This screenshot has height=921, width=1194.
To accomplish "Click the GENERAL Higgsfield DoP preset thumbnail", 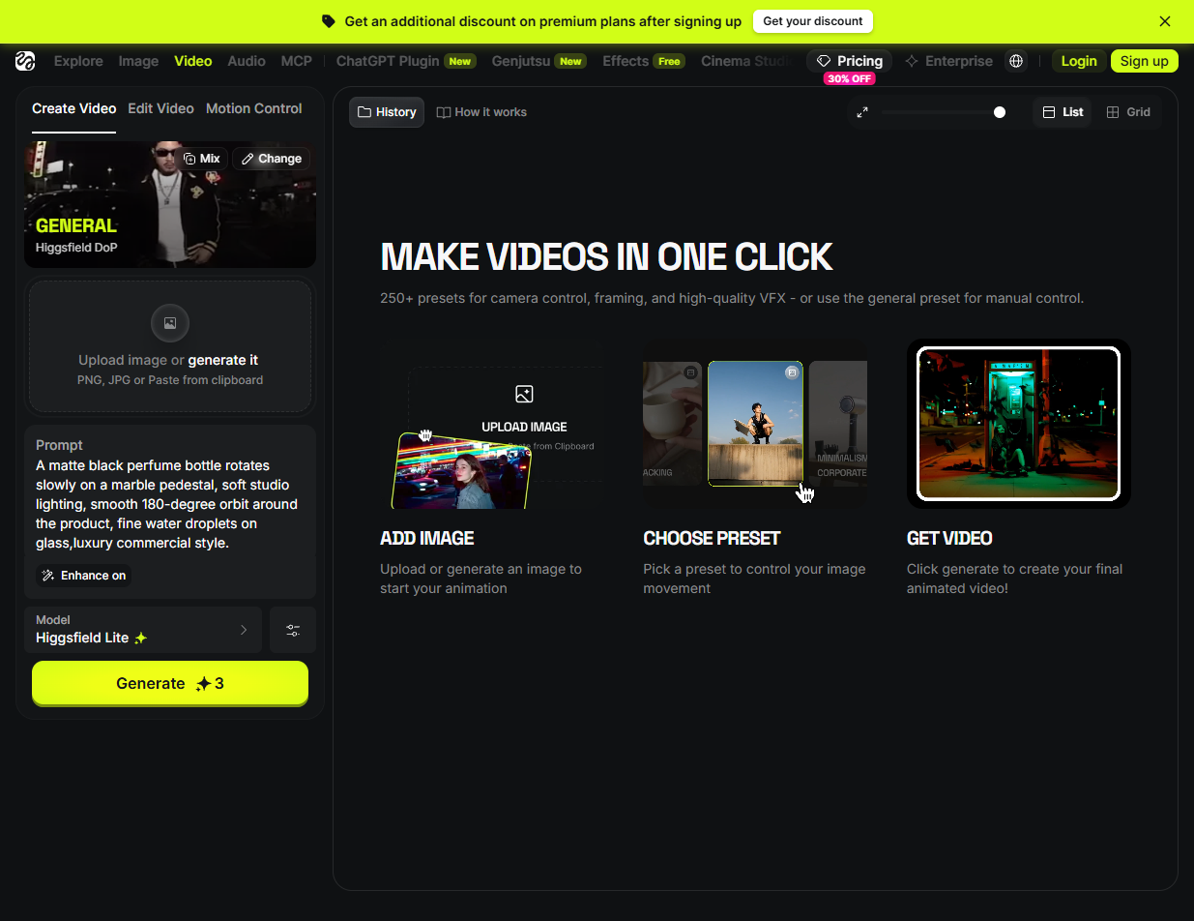I will pyautogui.click(x=170, y=204).
